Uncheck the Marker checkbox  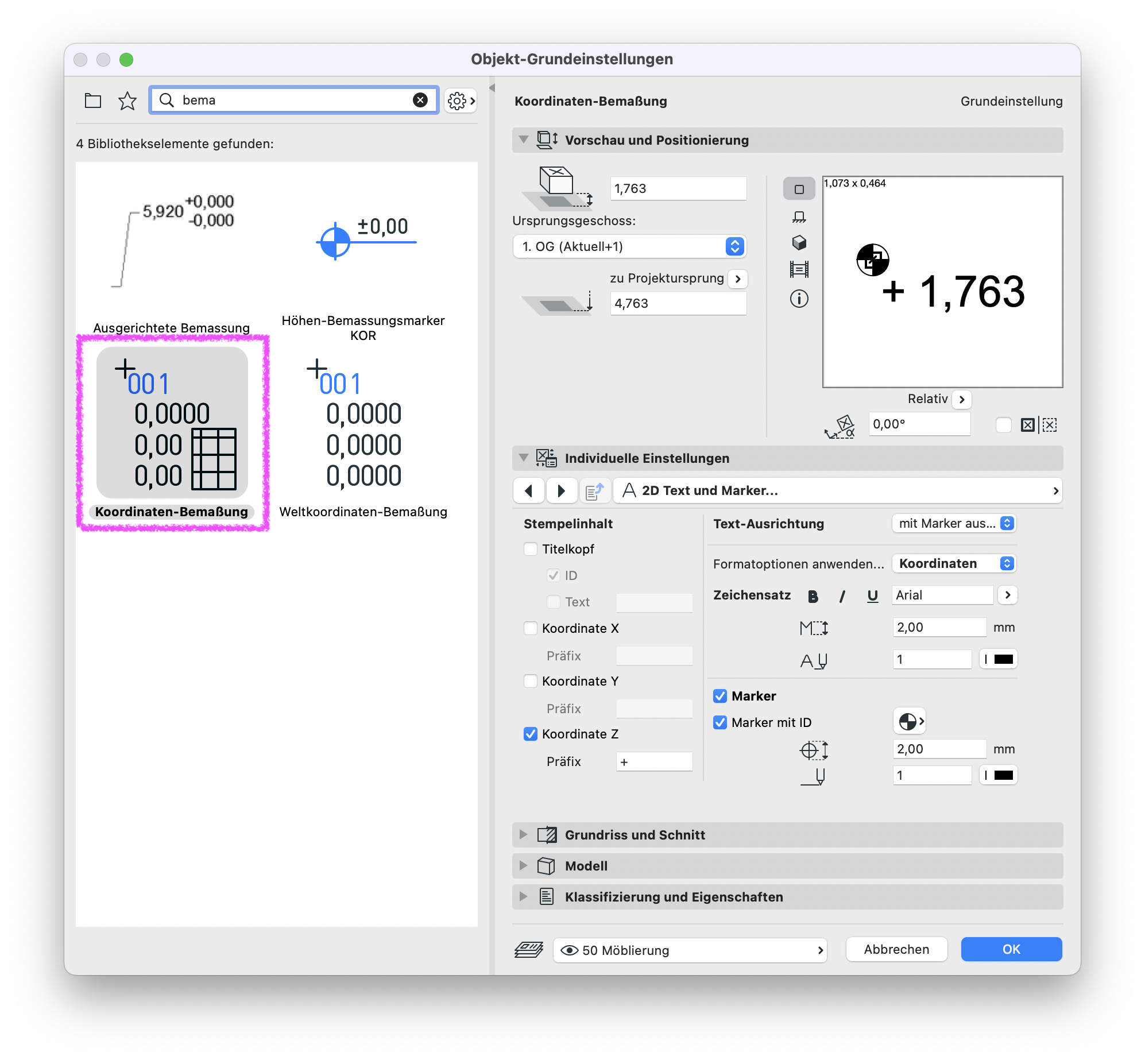pos(720,696)
